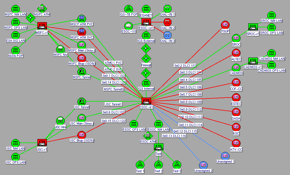Select the red TSUP node icon
Screen dimensions: 290x175
(x=225, y=25)
